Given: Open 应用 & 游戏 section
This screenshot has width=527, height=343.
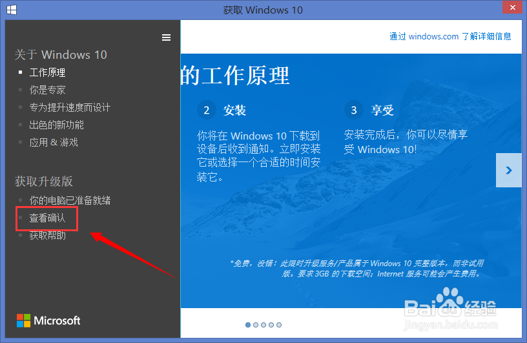Looking at the screenshot, I should (54, 142).
